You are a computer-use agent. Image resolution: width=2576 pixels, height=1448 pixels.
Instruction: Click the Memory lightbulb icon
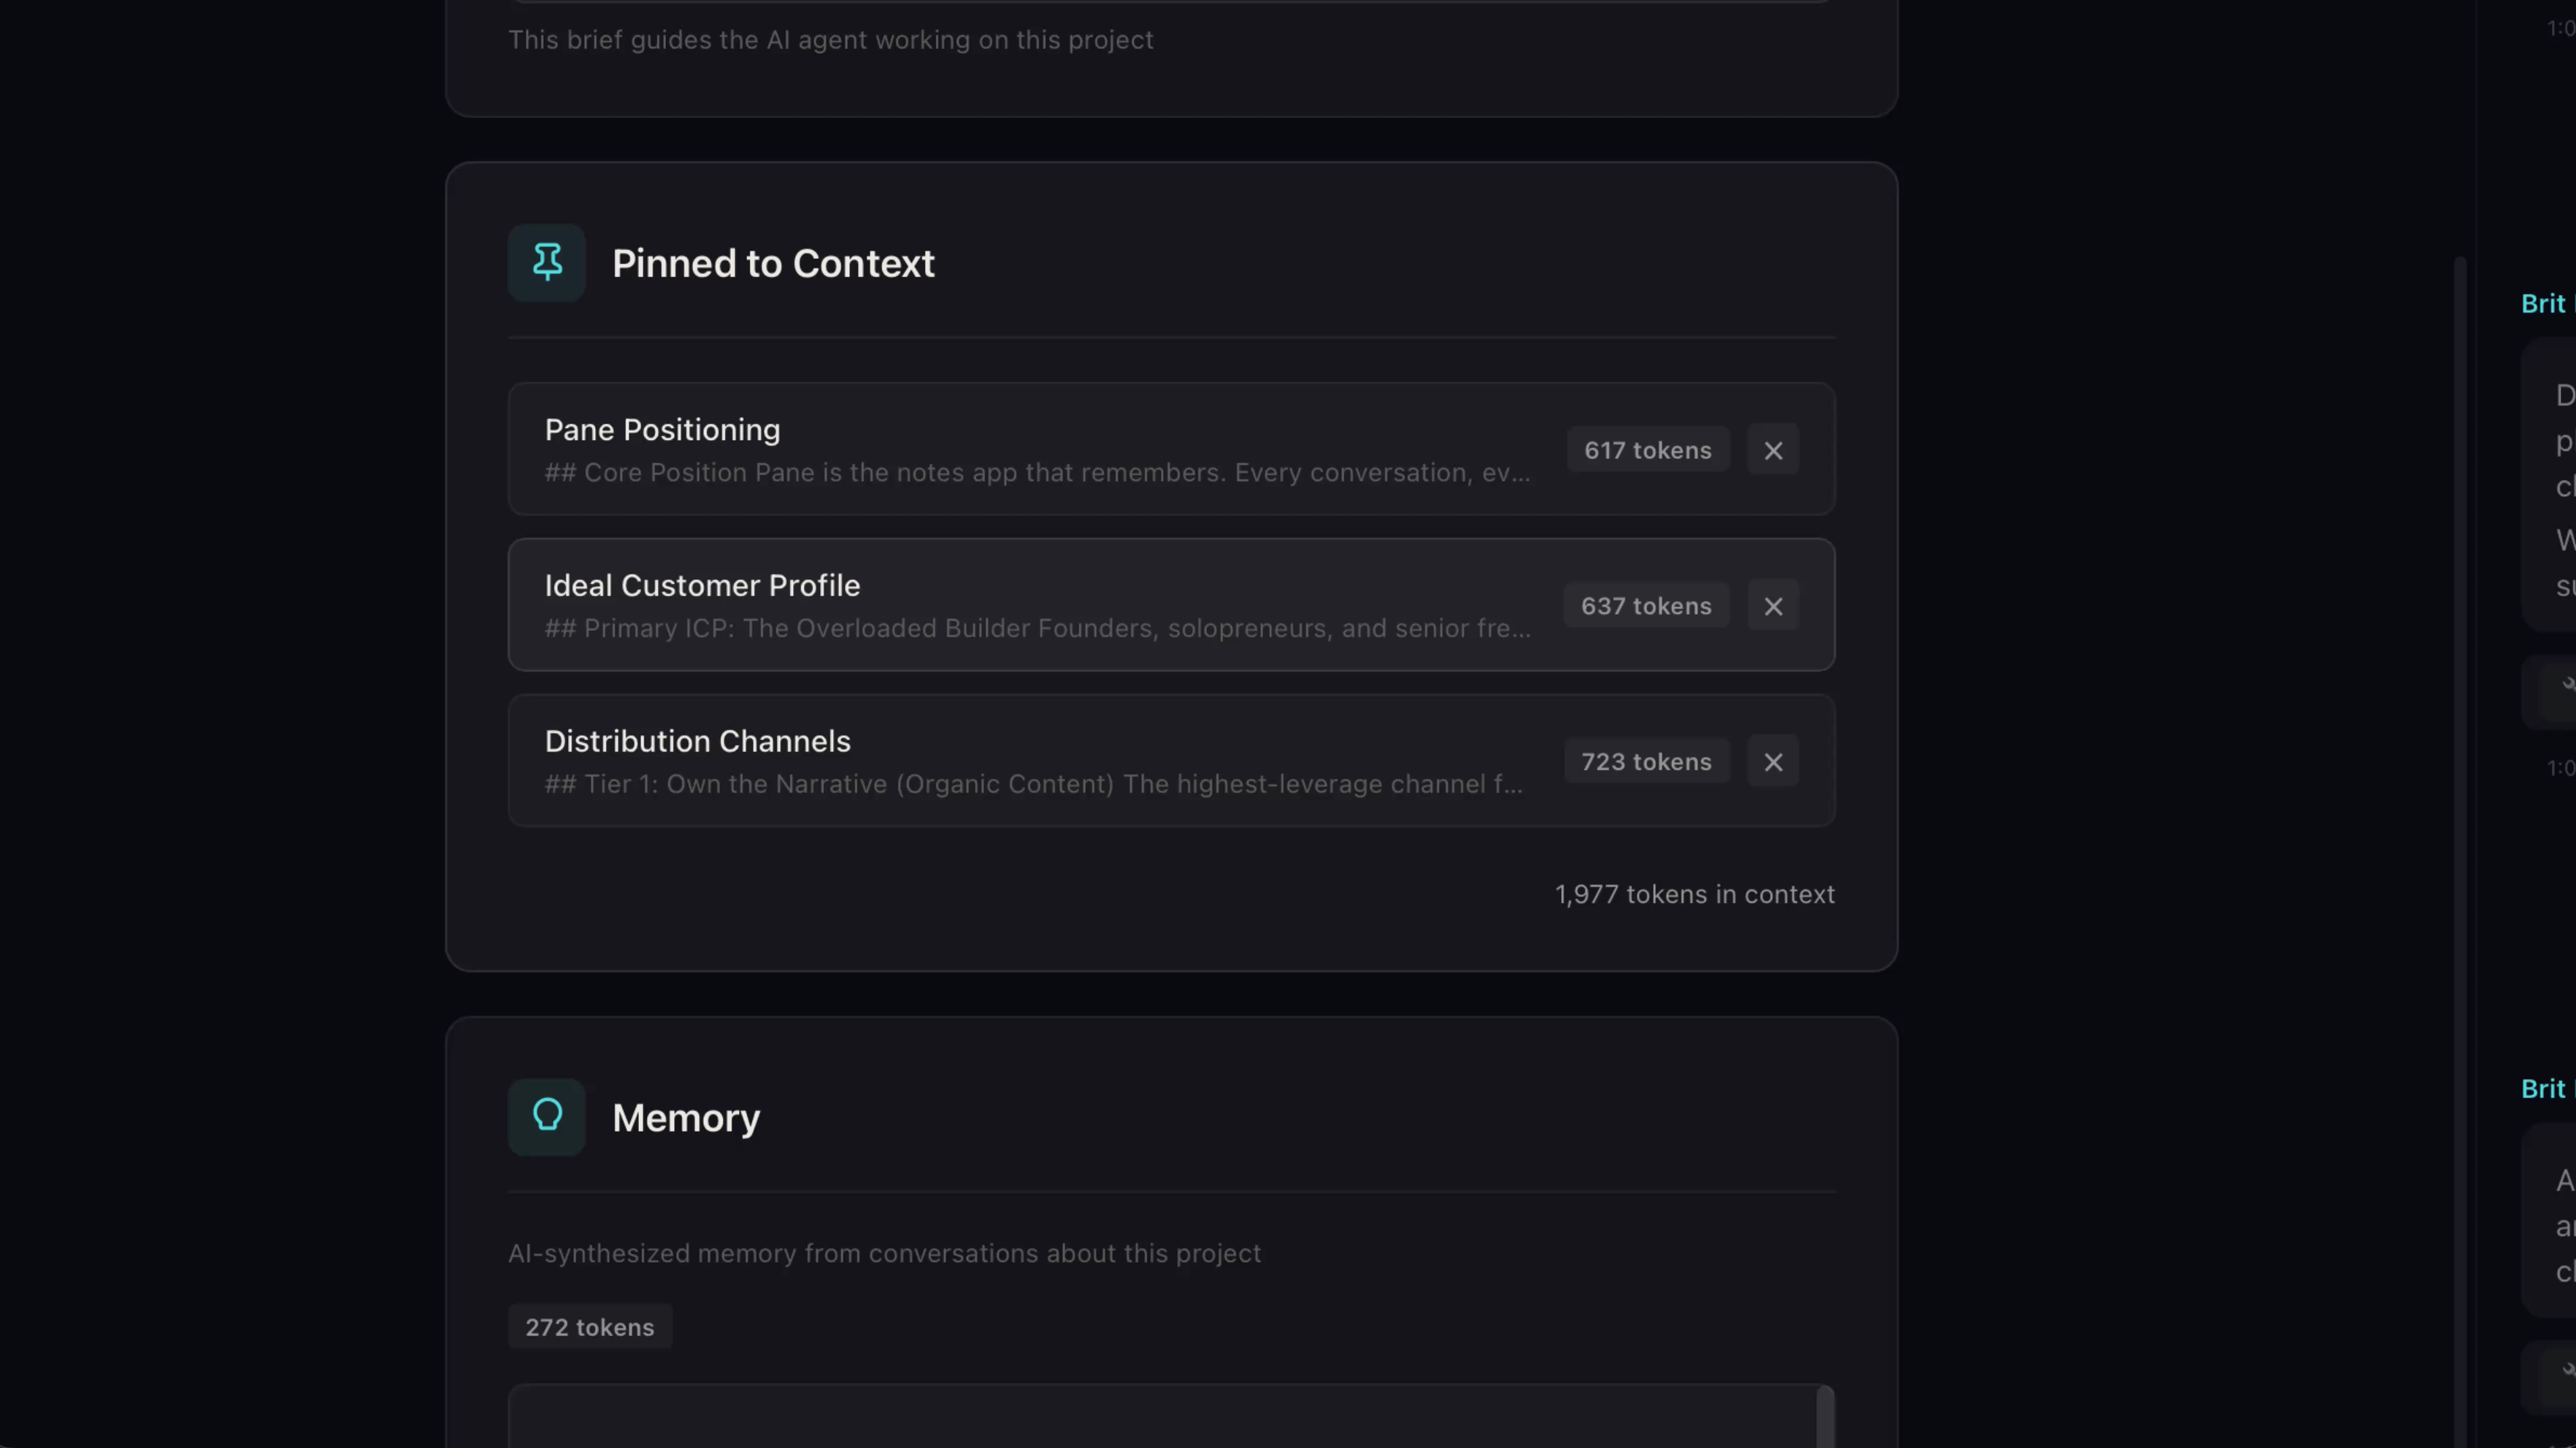[546, 1117]
